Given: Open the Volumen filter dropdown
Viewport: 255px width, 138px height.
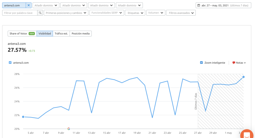Looking at the screenshot, I should point(156,13).
